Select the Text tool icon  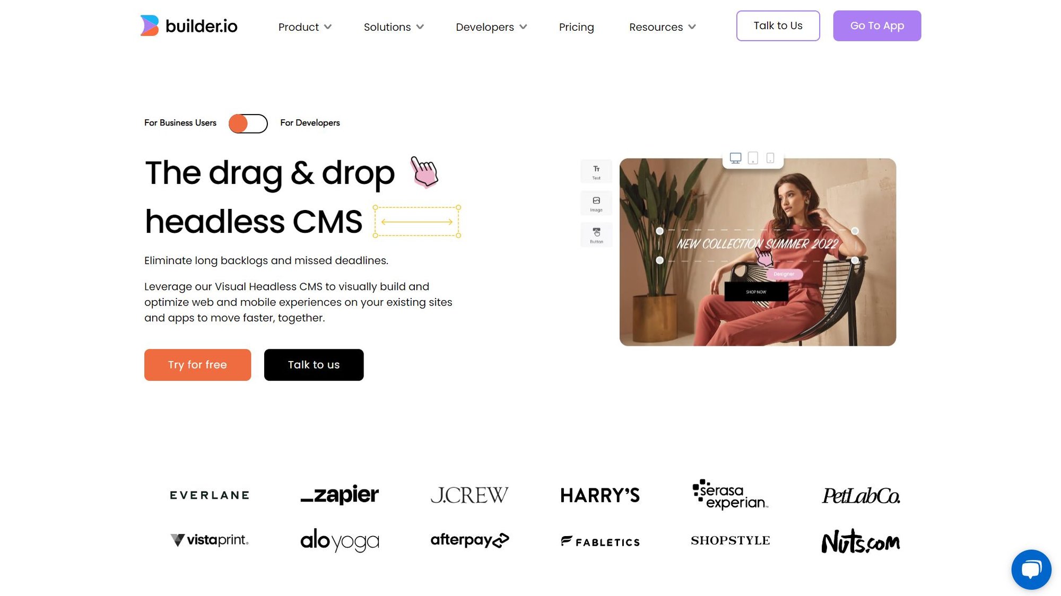pos(596,171)
